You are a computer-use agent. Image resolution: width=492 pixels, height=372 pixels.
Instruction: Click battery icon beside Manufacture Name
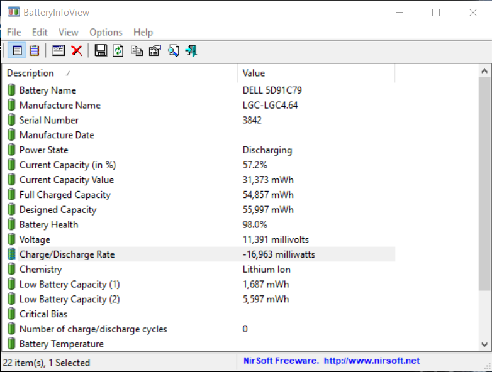point(11,105)
